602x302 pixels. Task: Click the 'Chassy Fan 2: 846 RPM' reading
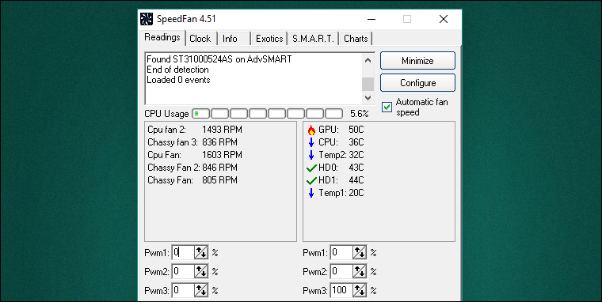point(192,168)
